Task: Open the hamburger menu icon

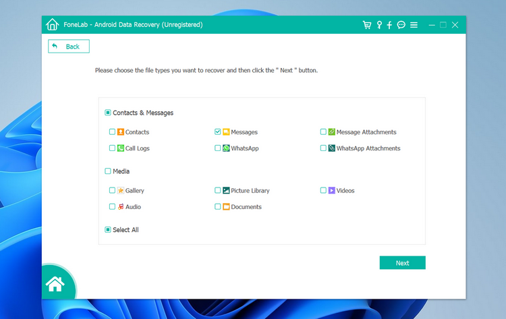Action: click(x=414, y=25)
